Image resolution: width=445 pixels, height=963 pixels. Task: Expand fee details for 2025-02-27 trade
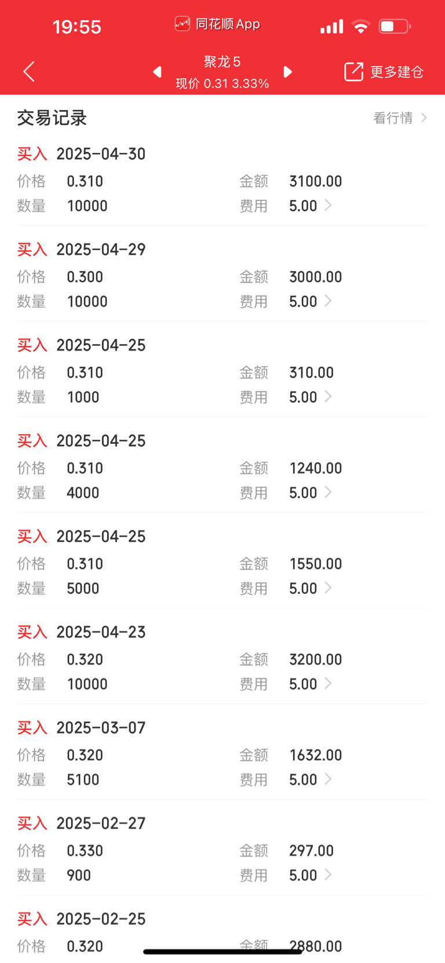[x=328, y=874]
